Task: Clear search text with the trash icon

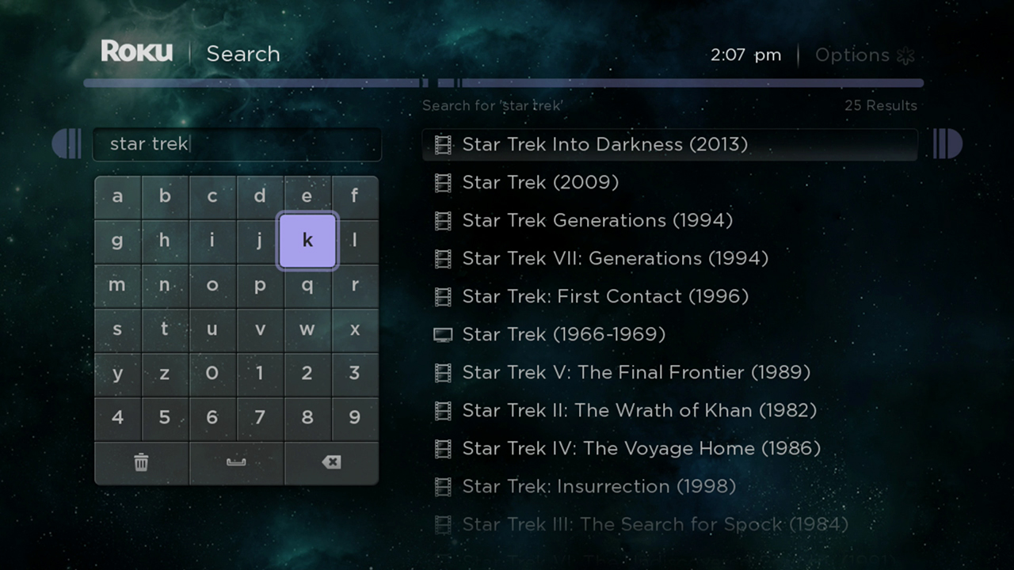Action: [x=141, y=463]
